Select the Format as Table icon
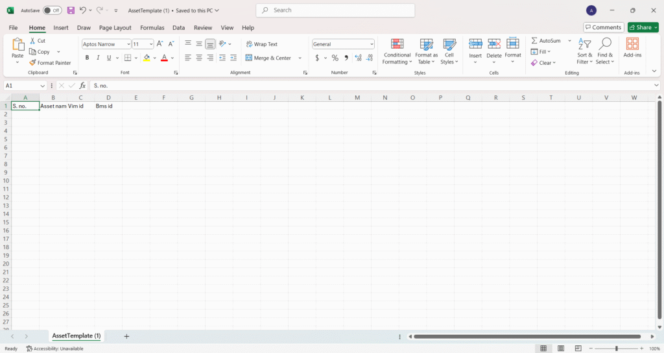Viewport: 664px width, 353px height. [426, 44]
